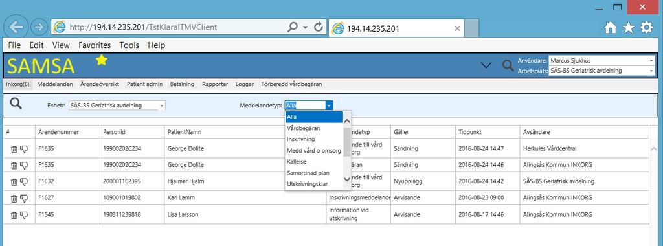Click the SAMSA logo text
The height and width of the screenshot is (246, 663).
tap(41, 66)
